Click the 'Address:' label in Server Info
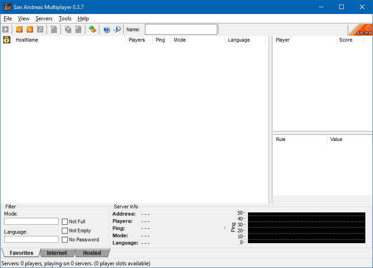373x268 pixels. pyautogui.click(x=124, y=214)
